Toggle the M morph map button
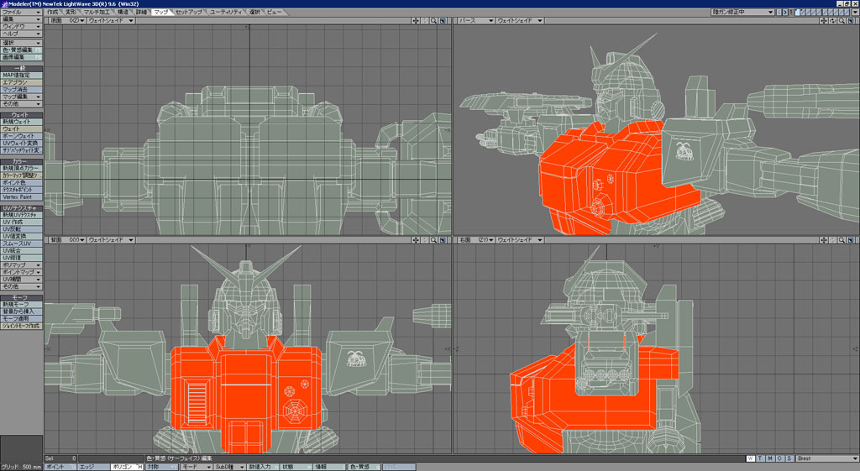 (770, 458)
